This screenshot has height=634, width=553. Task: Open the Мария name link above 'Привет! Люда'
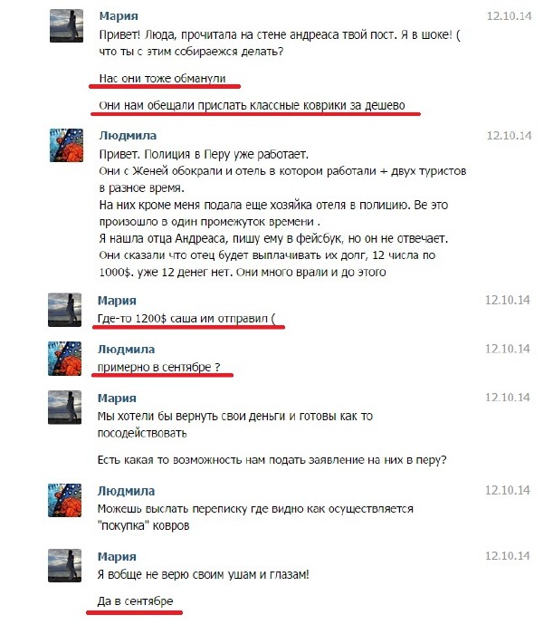119,15
